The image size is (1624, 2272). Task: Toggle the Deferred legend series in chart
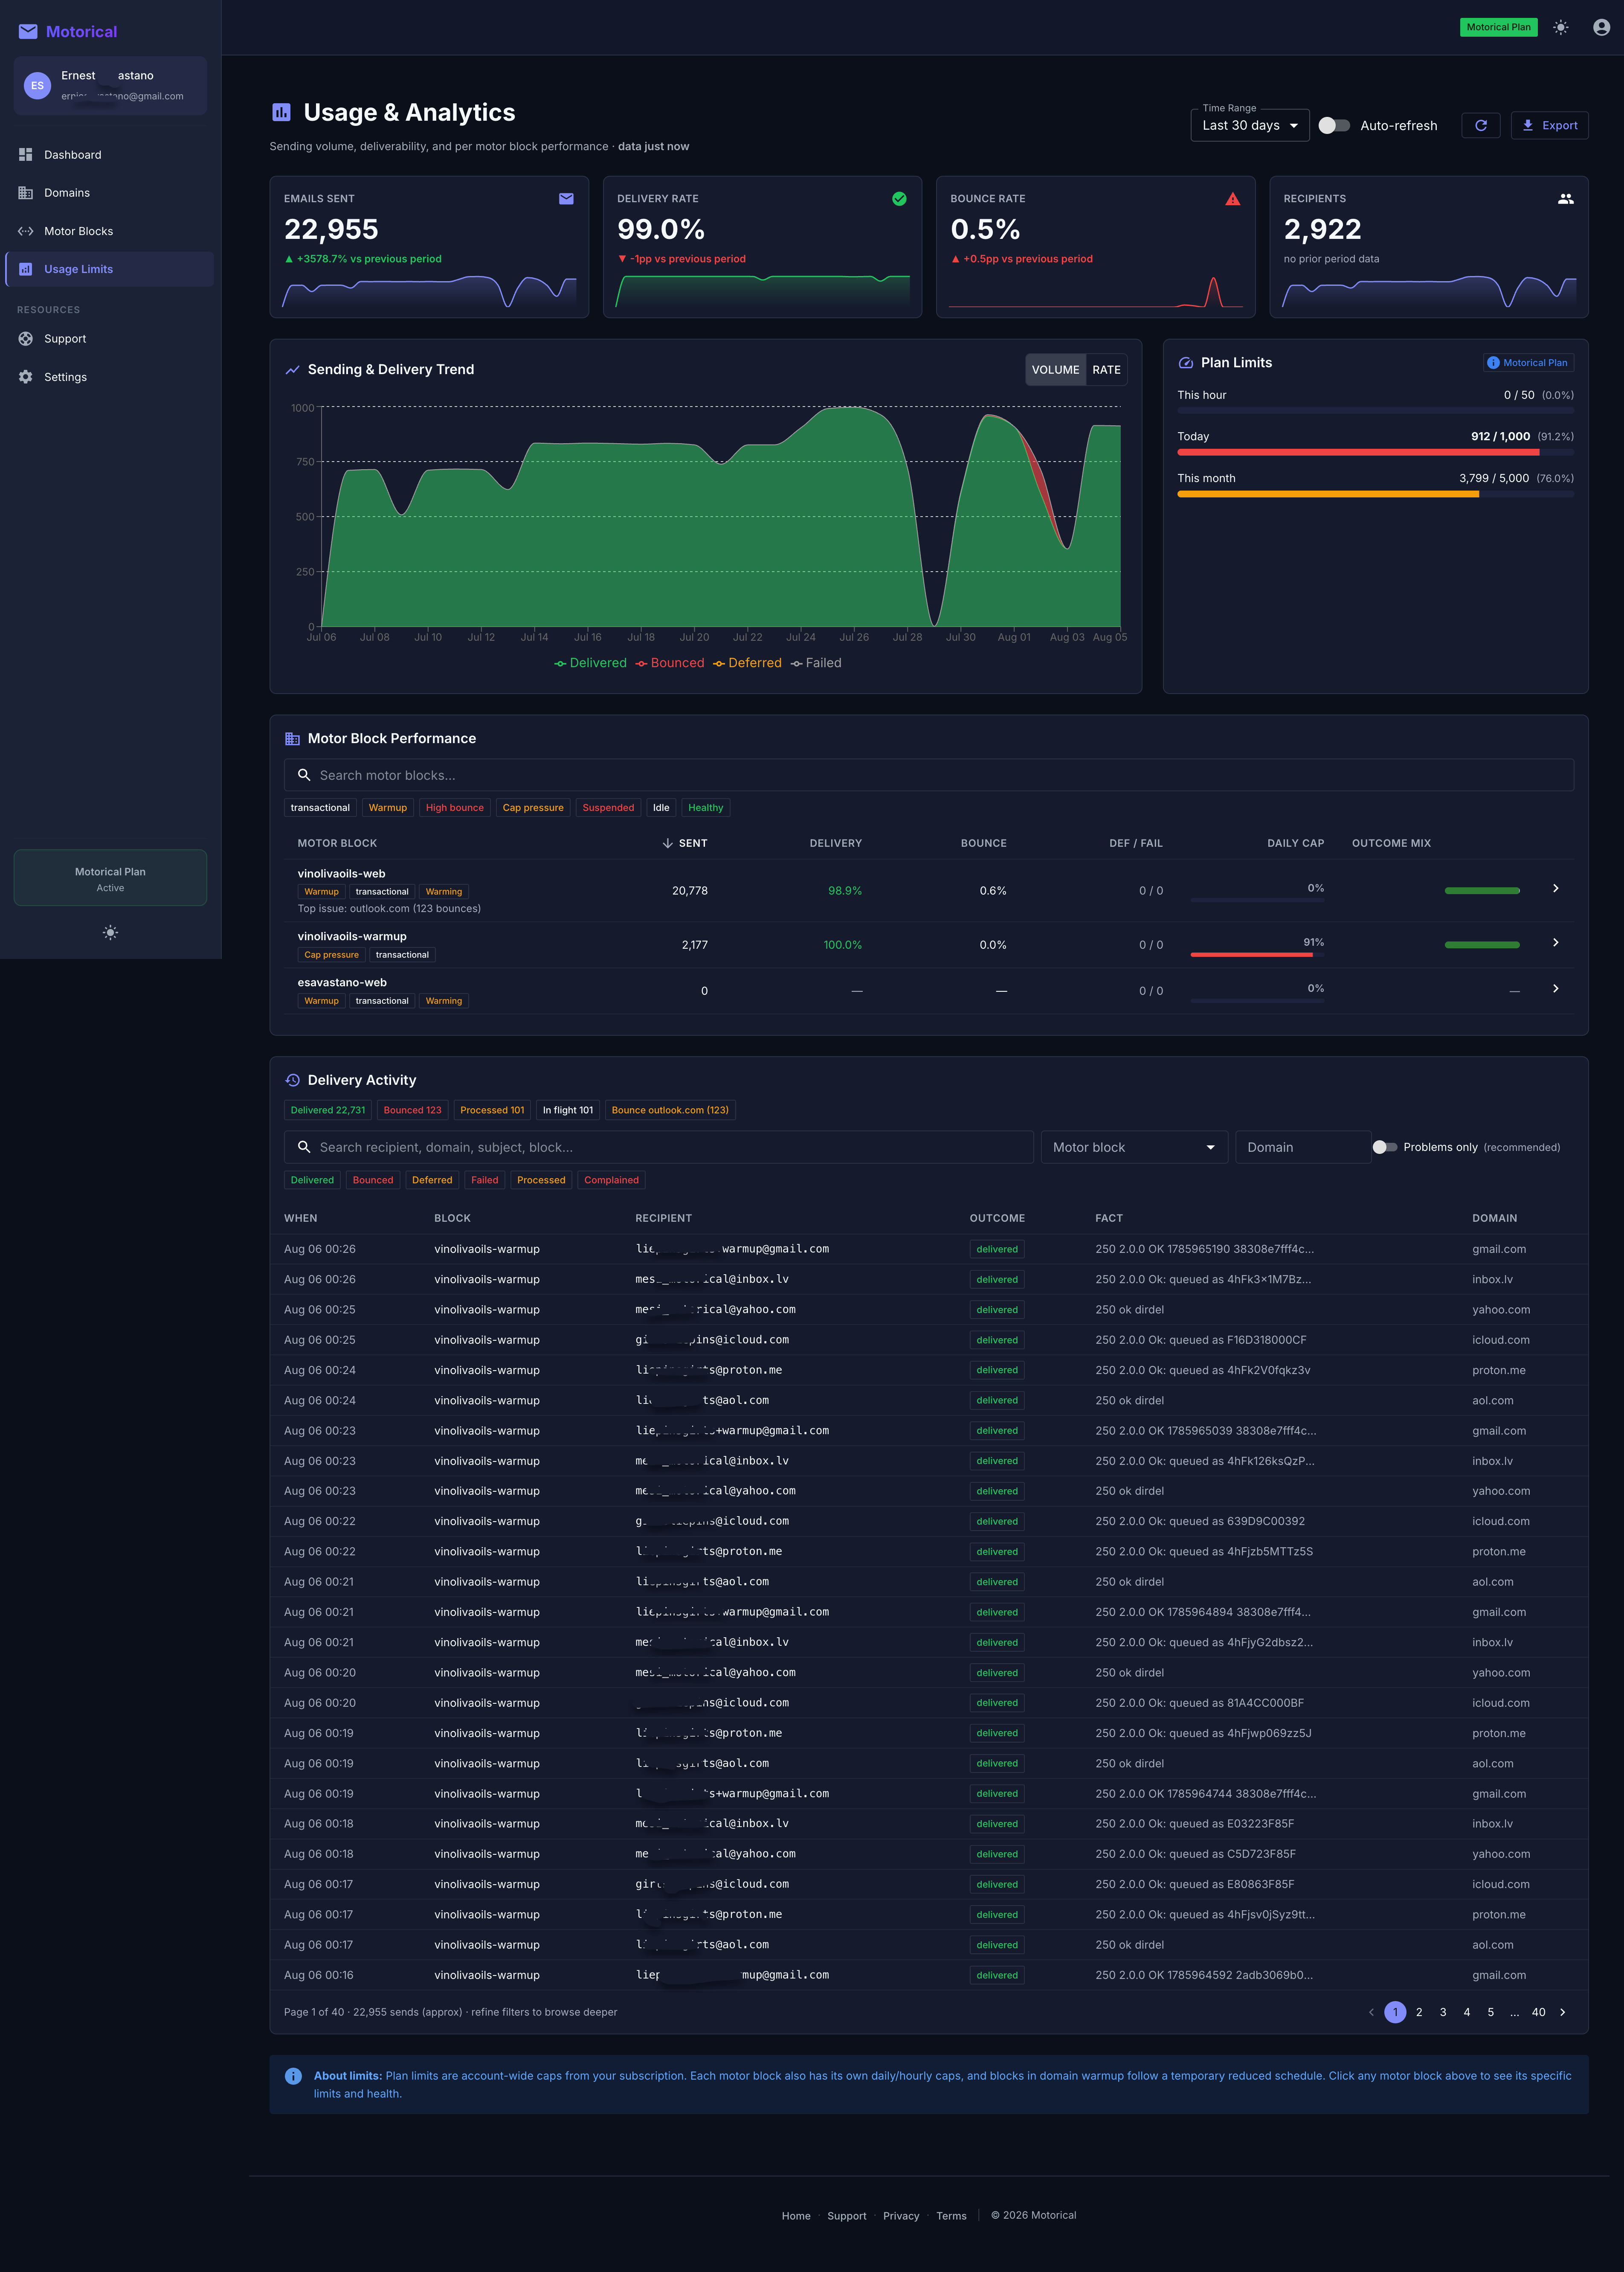pos(748,663)
